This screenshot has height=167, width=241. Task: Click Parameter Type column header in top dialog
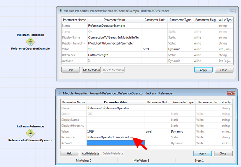click(180, 20)
